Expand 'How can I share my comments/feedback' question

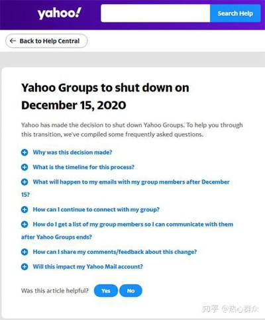(x=115, y=252)
